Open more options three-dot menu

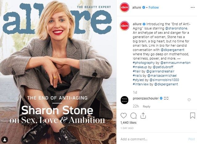tap(192, 7)
